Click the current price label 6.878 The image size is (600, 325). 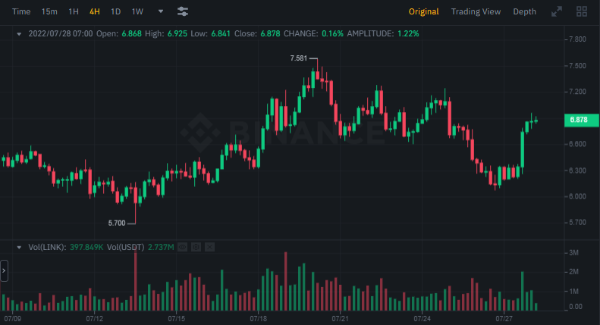[583, 120]
